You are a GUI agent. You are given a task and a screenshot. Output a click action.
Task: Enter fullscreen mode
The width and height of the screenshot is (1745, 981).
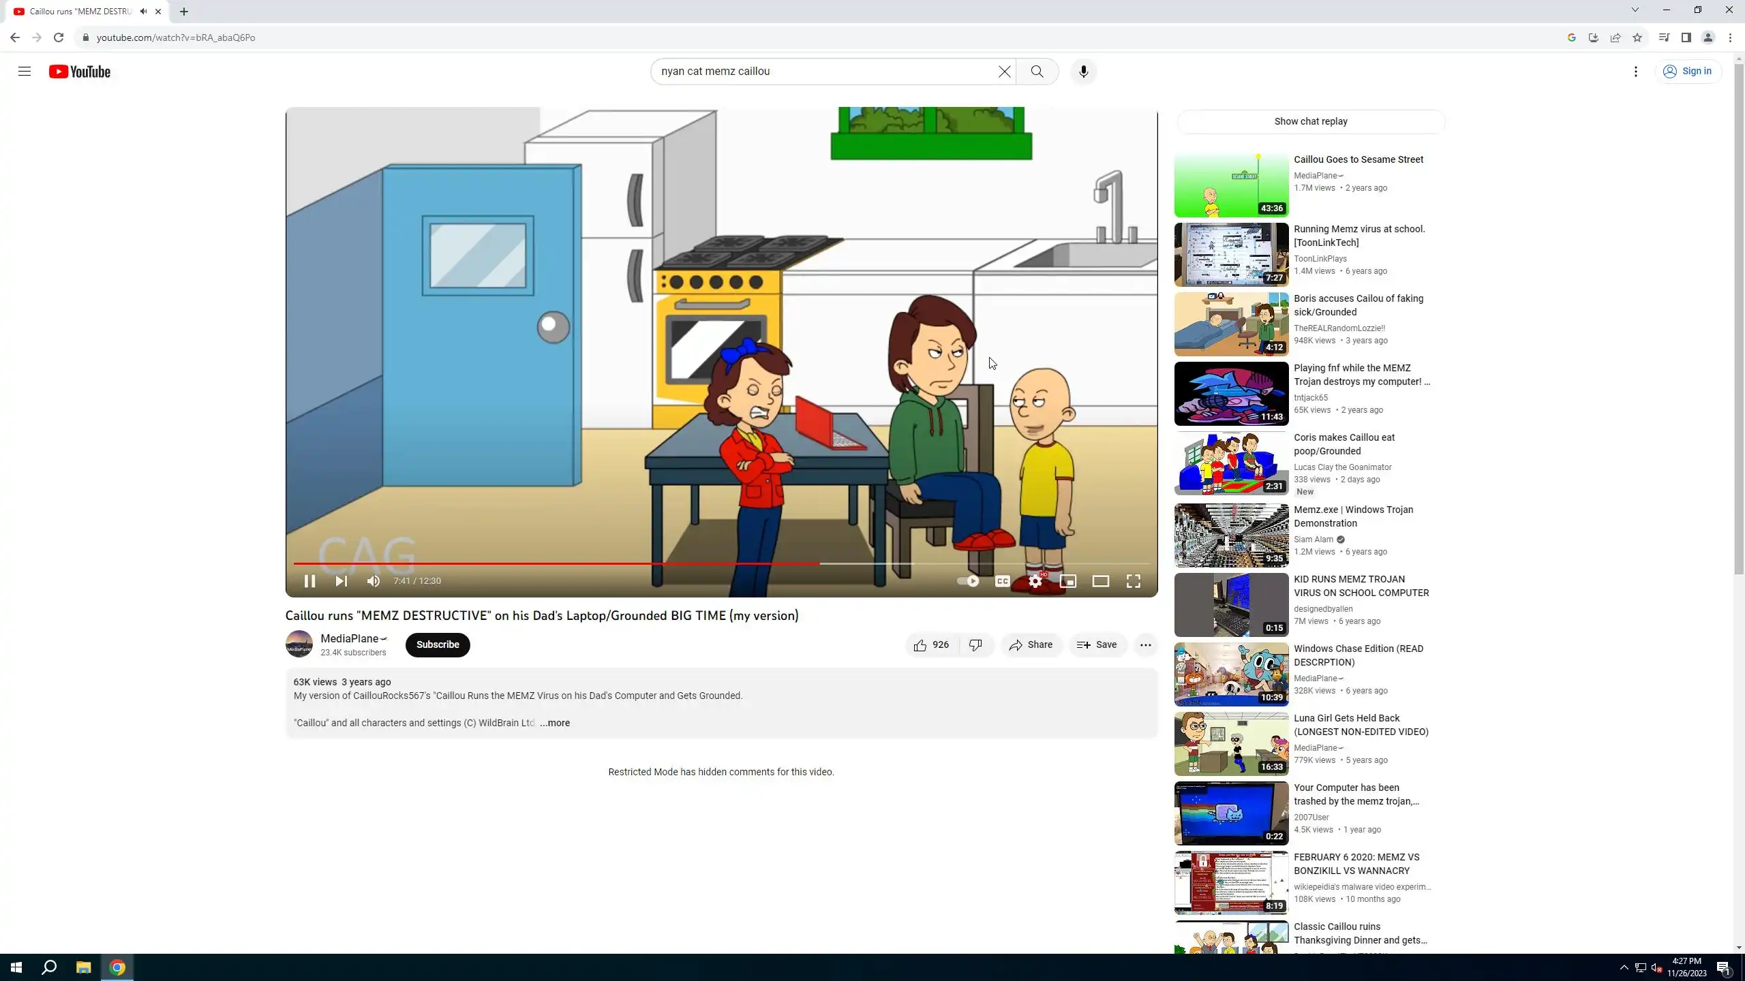coord(1133,581)
